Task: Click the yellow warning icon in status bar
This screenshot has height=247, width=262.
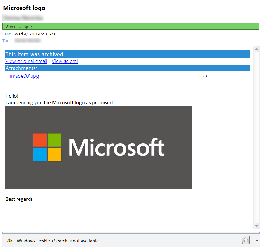Action: click(x=10, y=240)
